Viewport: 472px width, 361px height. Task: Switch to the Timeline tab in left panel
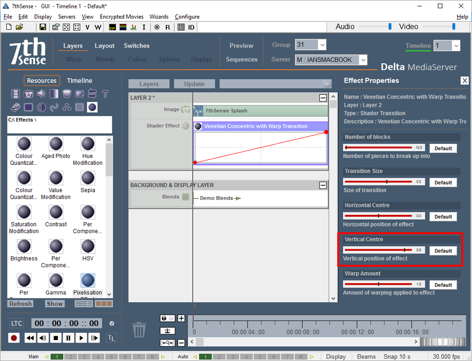tap(79, 81)
